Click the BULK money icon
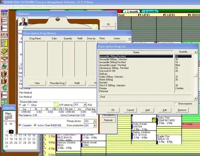 click(4, 65)
